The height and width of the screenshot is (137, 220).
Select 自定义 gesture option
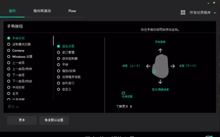64,89
